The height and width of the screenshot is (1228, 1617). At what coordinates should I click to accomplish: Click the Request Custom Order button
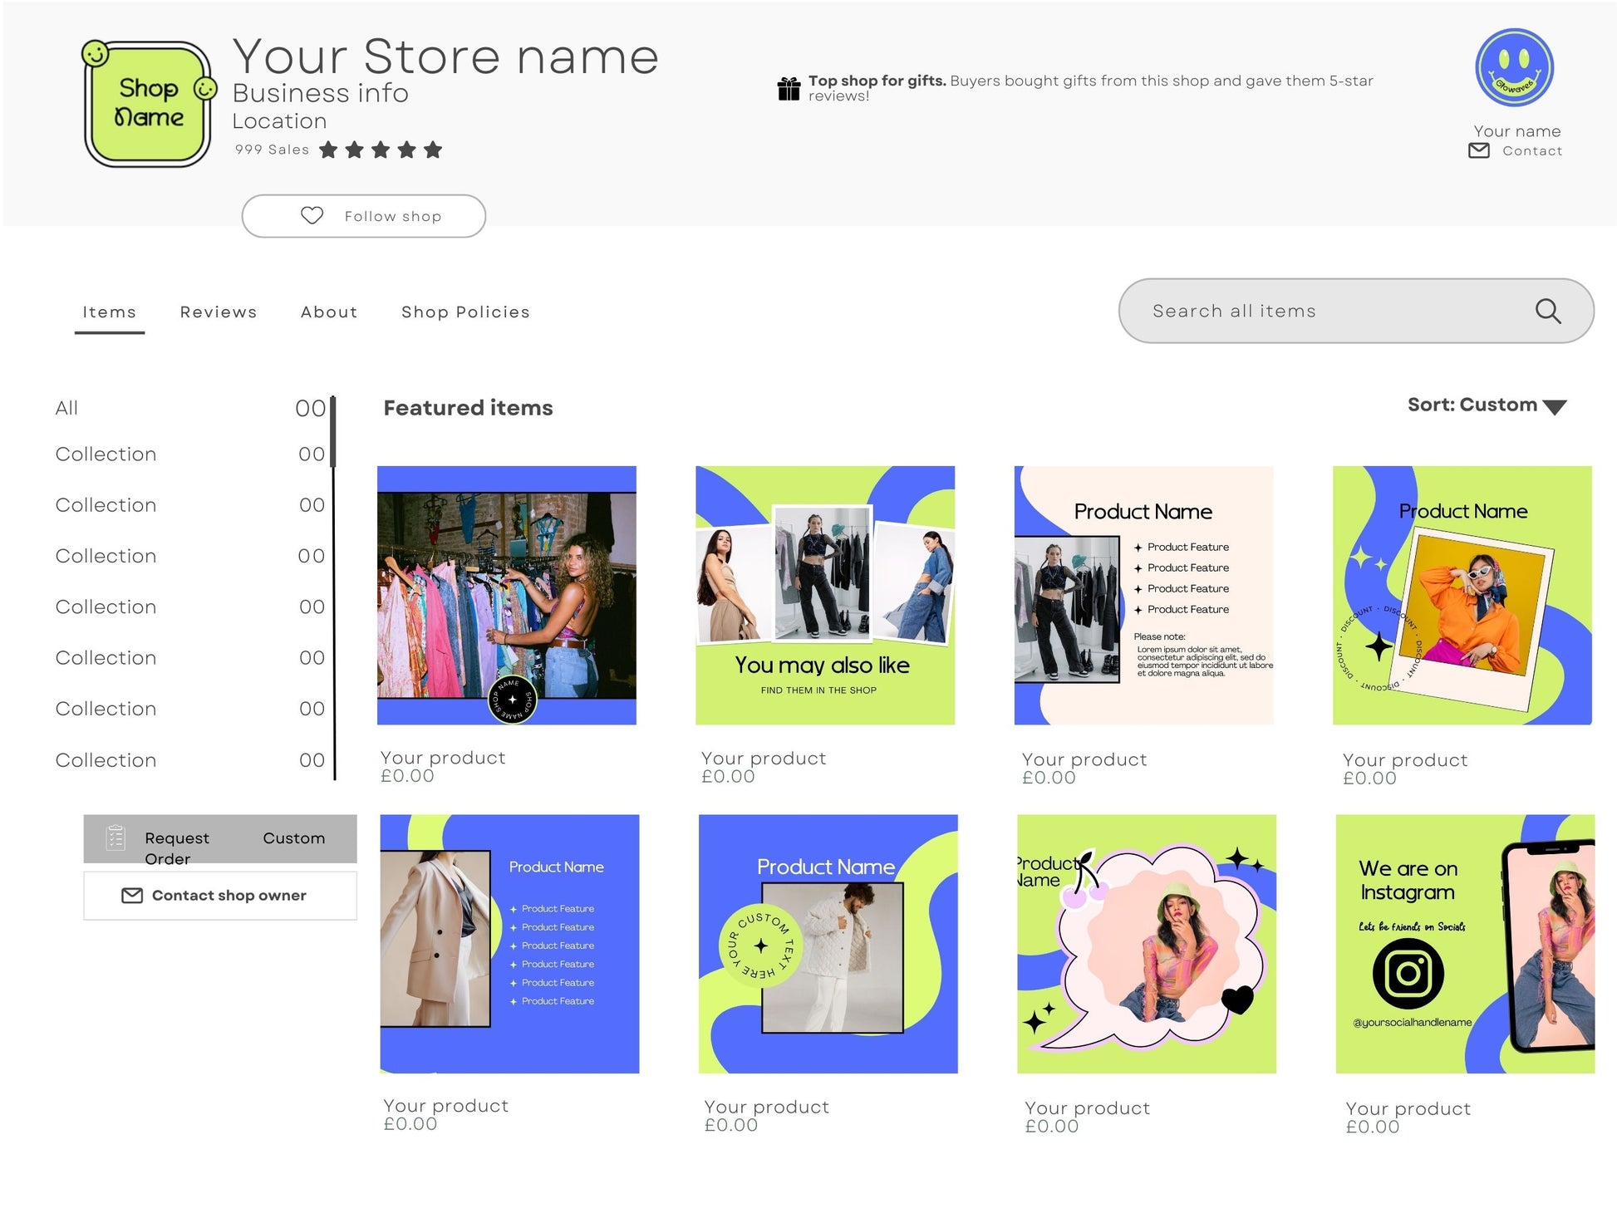tap(220, 839)
